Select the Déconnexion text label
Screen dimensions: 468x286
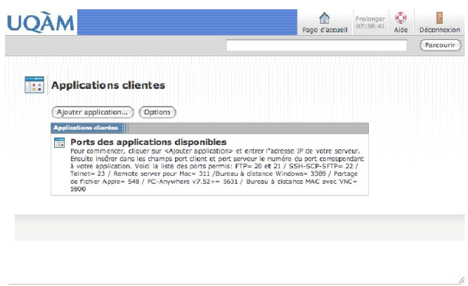(439, 30)
